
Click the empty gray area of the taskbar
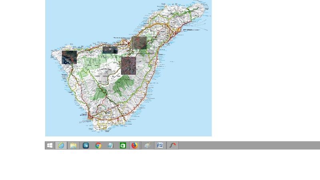coord(248,146)
